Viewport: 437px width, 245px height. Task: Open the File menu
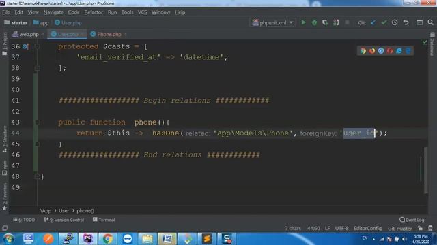[6, 12]
